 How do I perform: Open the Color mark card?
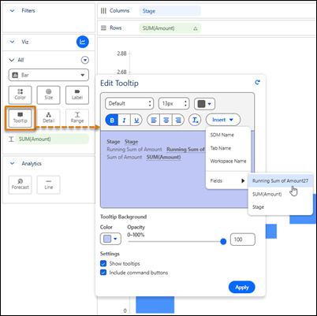tap(20, 95)
